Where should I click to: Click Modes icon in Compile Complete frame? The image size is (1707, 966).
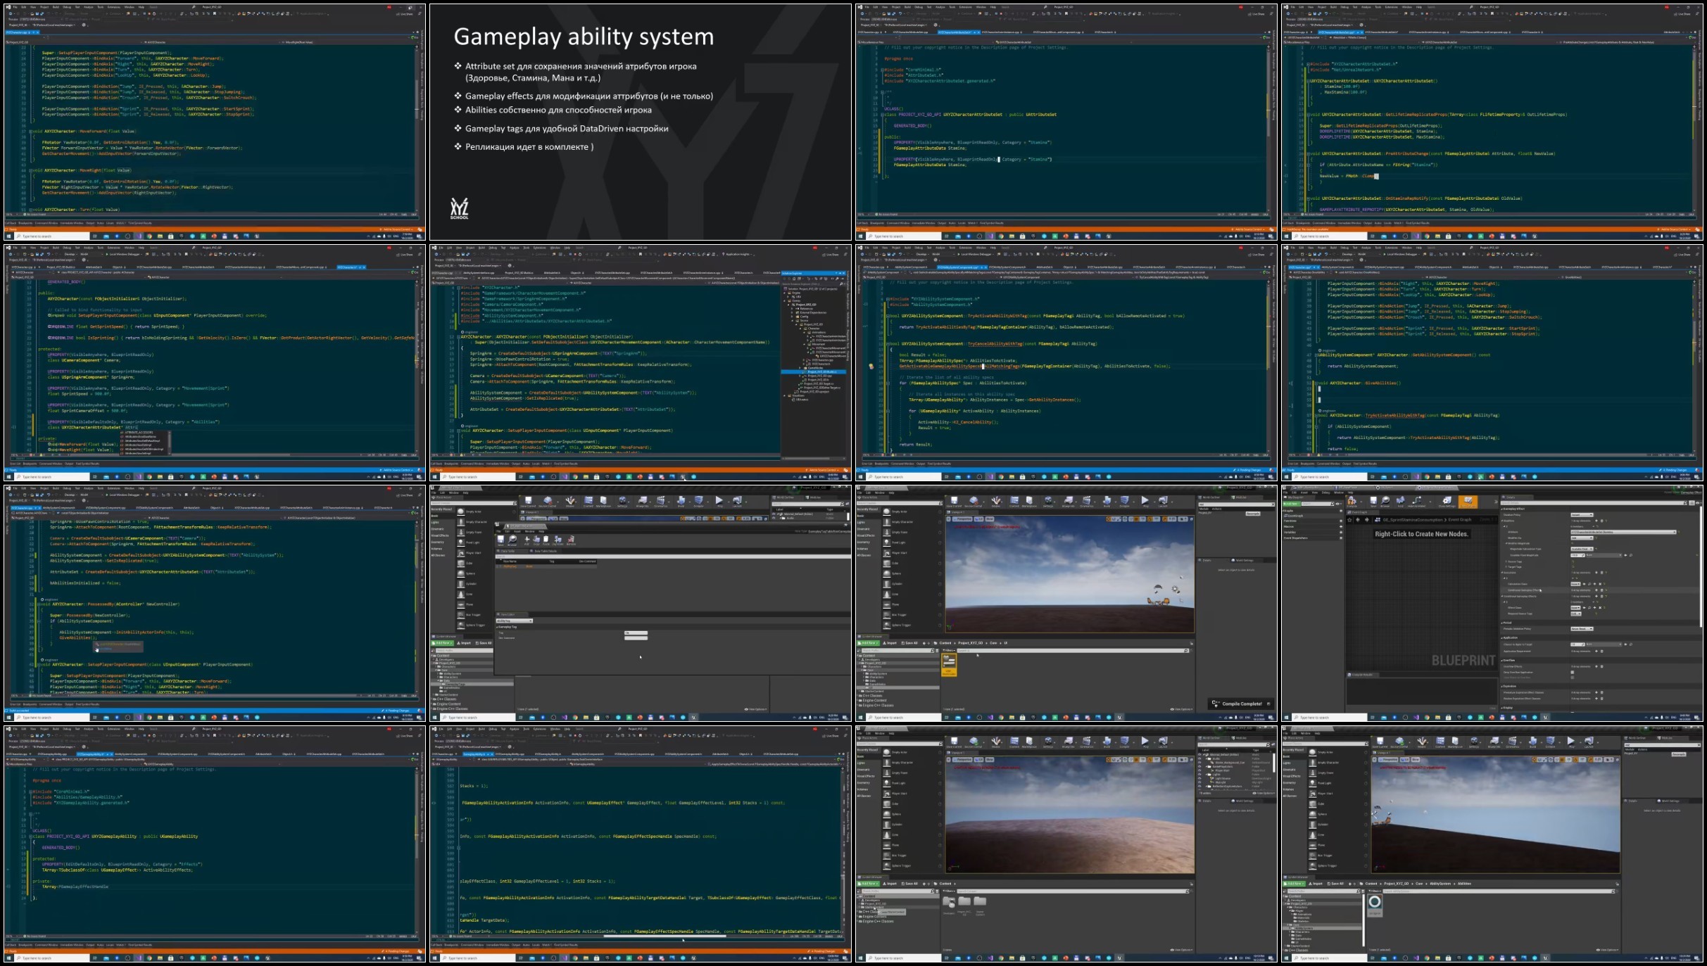pyautogui.click(x=996, y=502)
